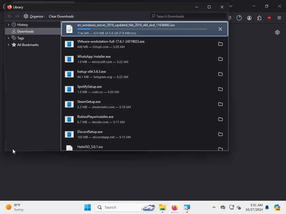Open the Organize dropdown menu
The width and height of the screenshot is (286, 214).
coord(34,16)
